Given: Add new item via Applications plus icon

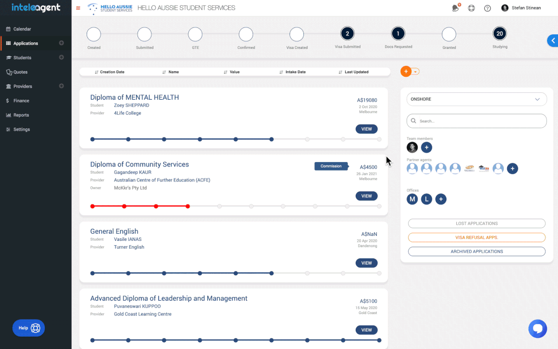Looking at the screenshot, I should [x=61, y=43].
